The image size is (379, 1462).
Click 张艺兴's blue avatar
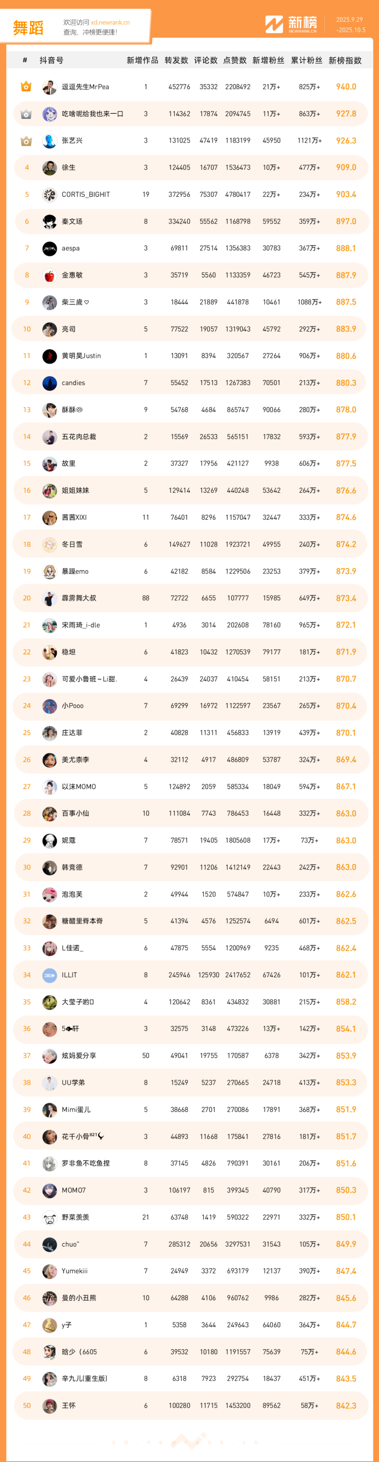tap(49, 141)
